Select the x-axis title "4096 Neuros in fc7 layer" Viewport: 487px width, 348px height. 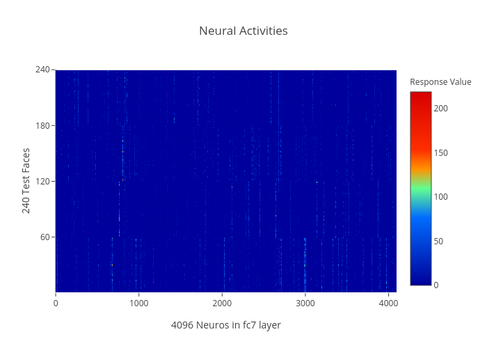(x=225, y=325)
